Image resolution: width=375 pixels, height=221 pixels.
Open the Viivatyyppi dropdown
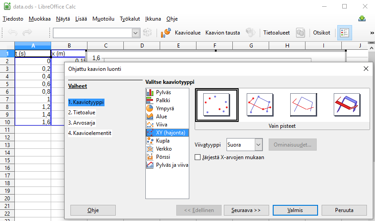[x=258, y=145]
